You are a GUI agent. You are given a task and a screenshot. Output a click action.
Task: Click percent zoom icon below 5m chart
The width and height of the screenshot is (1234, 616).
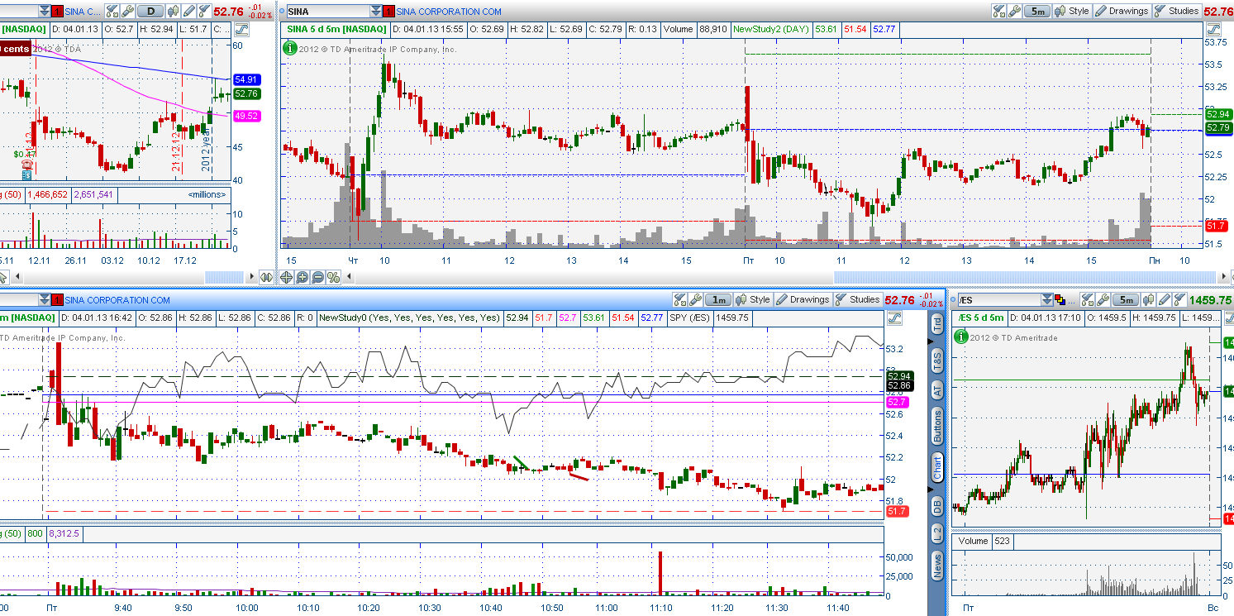point(334,277)
